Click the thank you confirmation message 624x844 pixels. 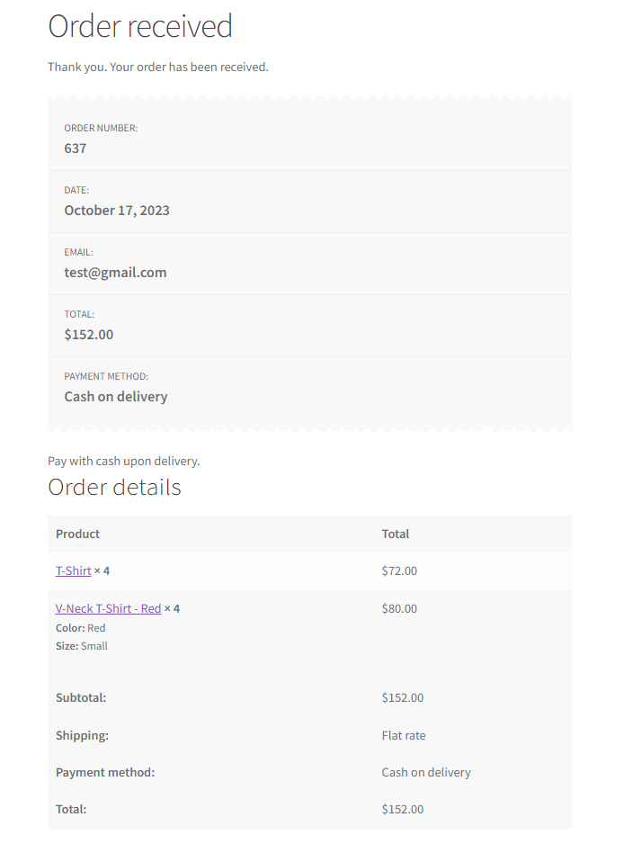point(158,67)
